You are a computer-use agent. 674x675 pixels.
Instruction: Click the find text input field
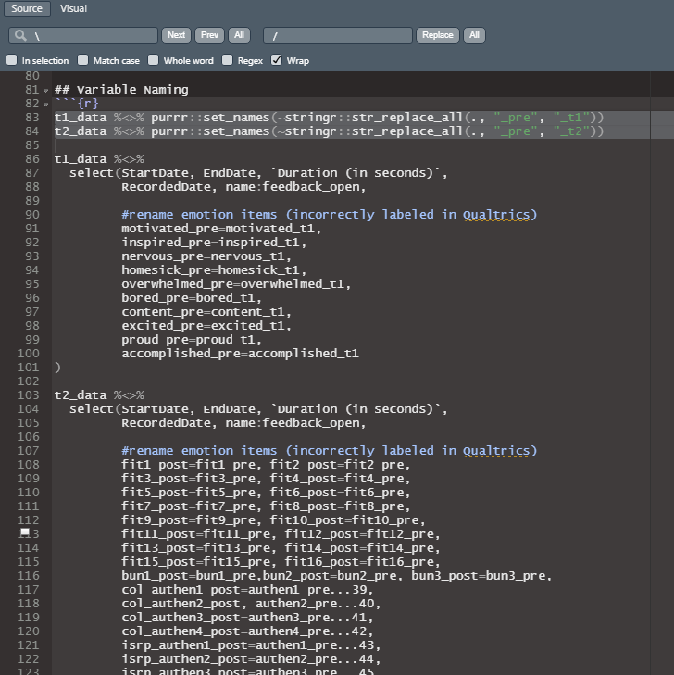coord(83,35)
